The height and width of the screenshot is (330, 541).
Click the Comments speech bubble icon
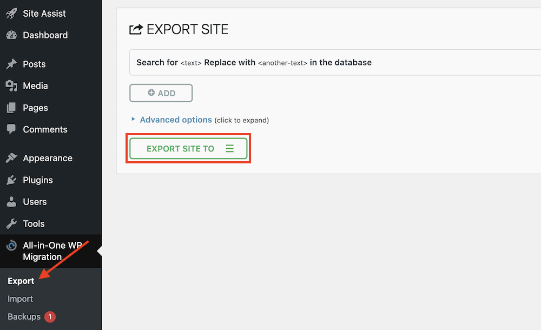[11, 129]
